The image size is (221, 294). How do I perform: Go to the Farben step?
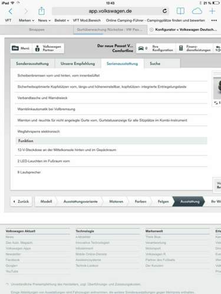coord(140,202)
